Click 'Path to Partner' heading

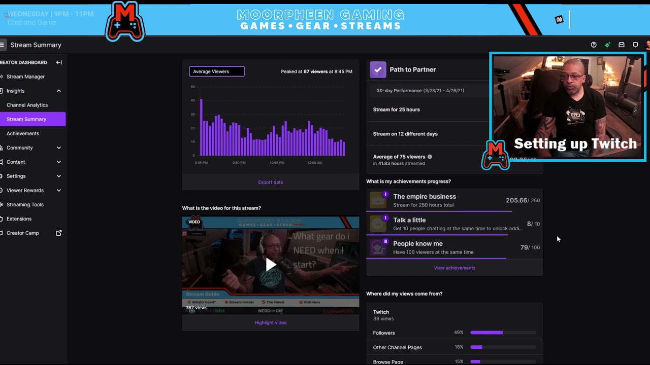pyautogui.click(x=413, y=69)
